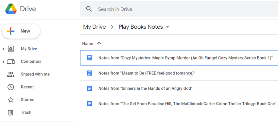Click the Starred star icon
Image resolution: width=278 pixels, height=126 pixels.
pyautogui.click(x=11, y=100)
